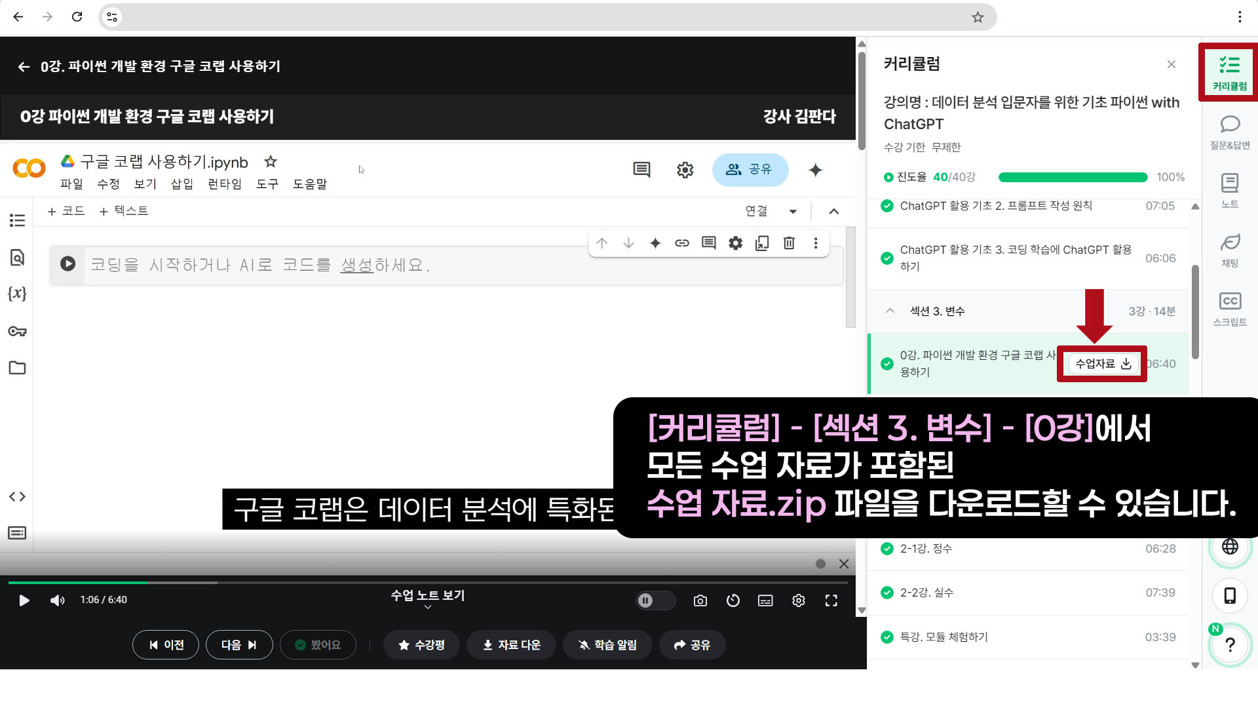Play the lecture video
The height and width of the screenshot is (708, 1258).
click(24, 600)
